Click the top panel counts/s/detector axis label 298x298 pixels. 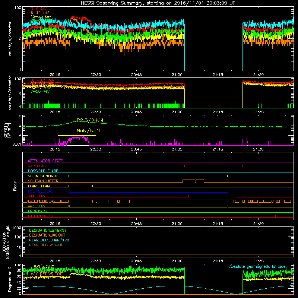coord(10,39)
